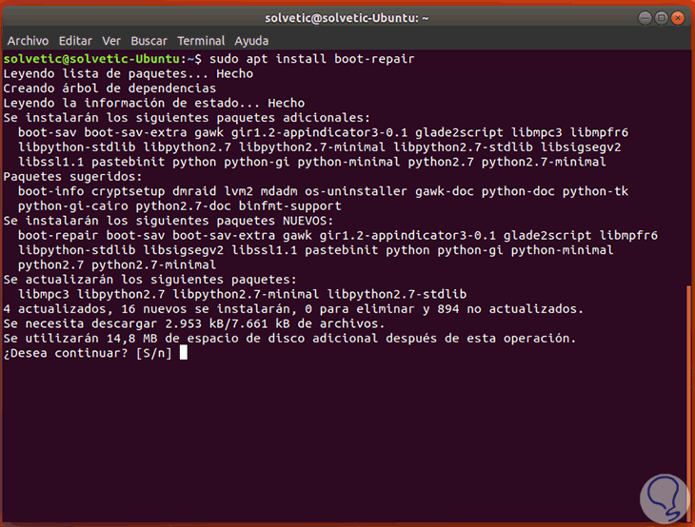This screenshot has width=695, height=527.
Task: Minimize the terminal window
Action: pyautogui.click(x=645, y=18)
